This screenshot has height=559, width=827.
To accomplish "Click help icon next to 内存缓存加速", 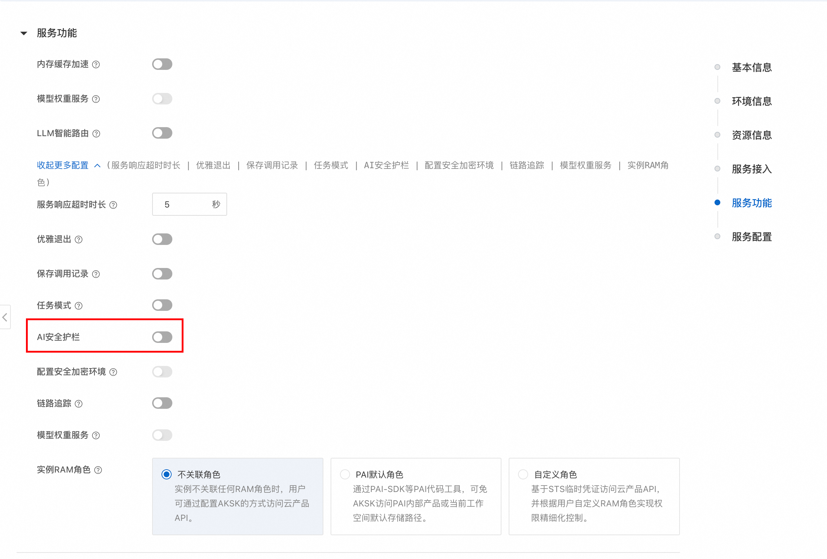I will (96, 64).
